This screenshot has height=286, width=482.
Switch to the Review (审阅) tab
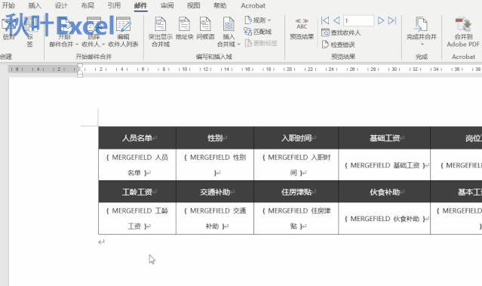[167, 5]
